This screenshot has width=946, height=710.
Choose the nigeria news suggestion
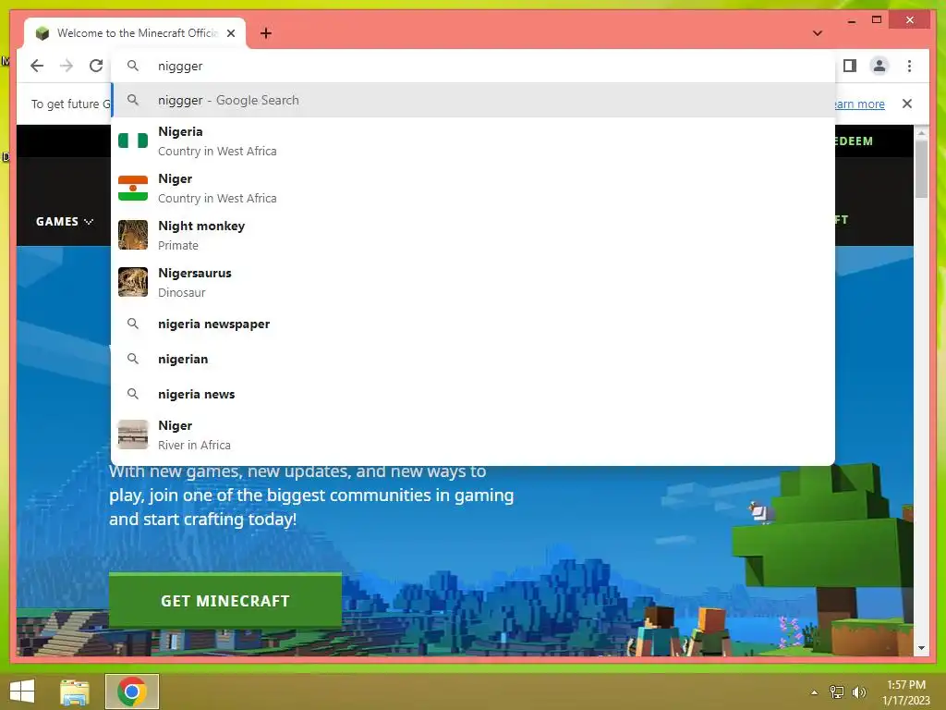coord(473,394)
